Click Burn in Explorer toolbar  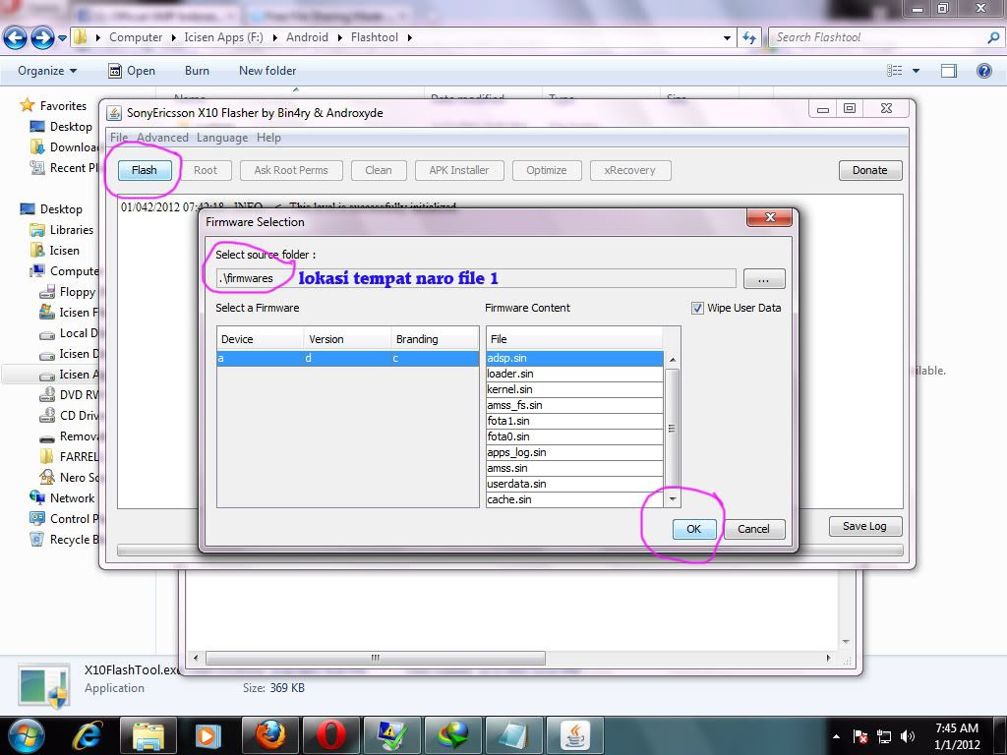(197, 71)
